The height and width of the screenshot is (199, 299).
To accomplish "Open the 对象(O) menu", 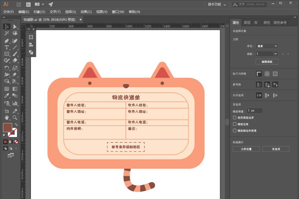I will point(39,12).
